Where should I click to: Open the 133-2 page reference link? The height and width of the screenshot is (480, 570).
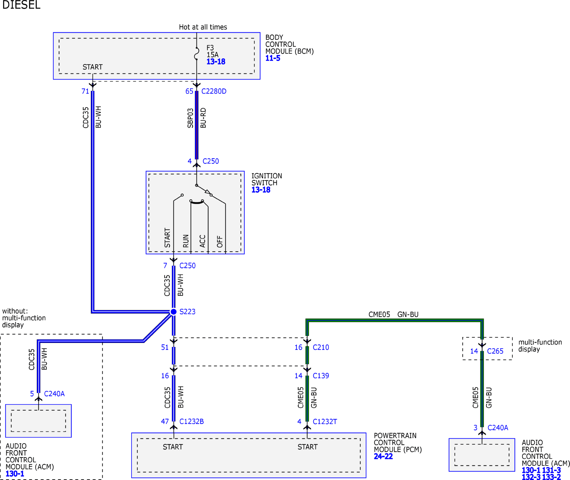[x=552, y=477]
